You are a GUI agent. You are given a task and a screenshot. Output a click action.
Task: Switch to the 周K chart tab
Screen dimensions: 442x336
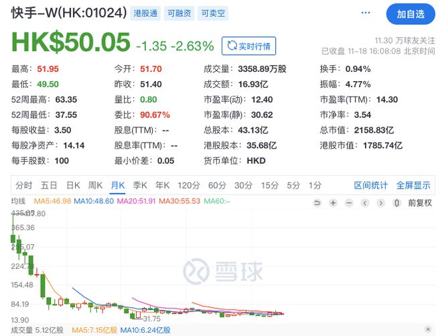pos(95,186)
